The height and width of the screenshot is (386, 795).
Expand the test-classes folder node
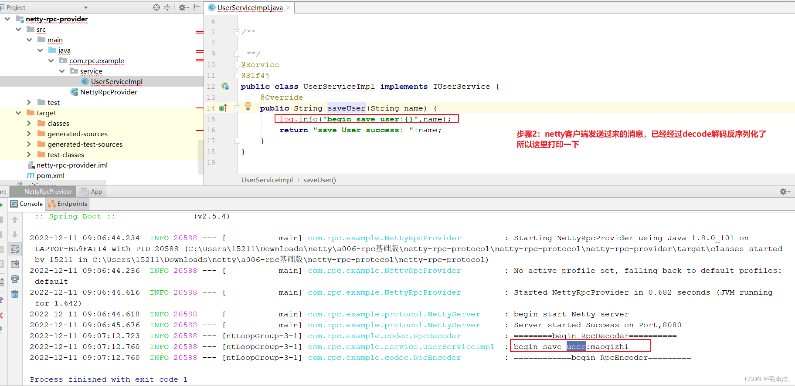pyautogui.click(x=29, y=154)
